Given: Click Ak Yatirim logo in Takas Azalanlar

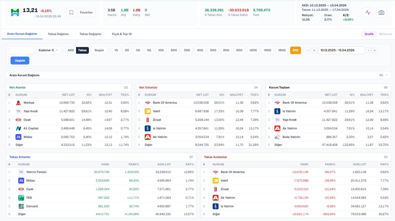Looking at the screenshot, I should tap(216, 198).
